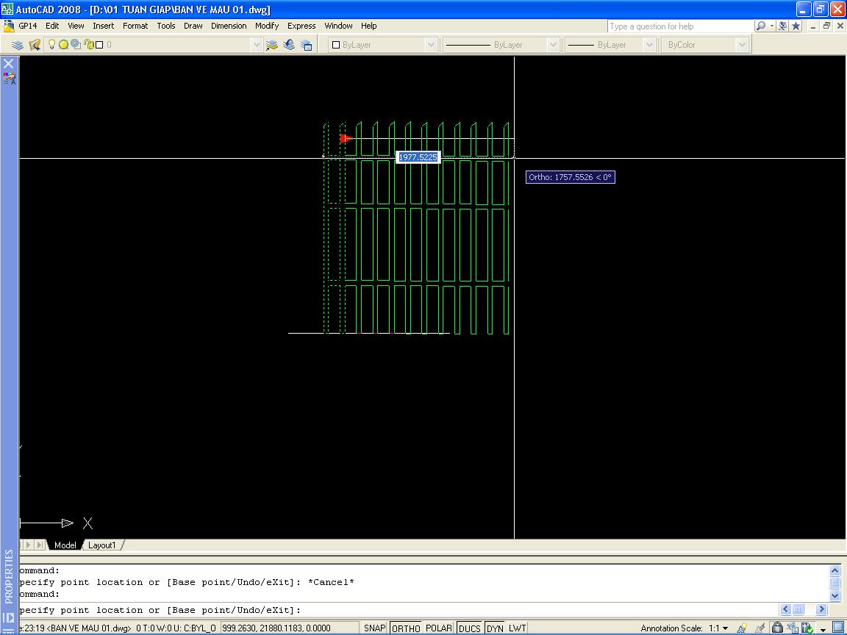Click the freeze/thaw sun icon for layer 0

tap(62, 44)
